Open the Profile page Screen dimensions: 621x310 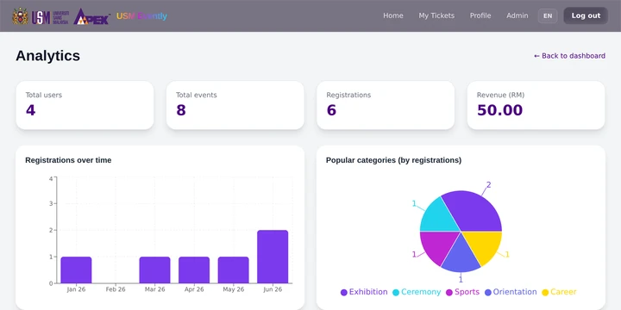(480, 15)
